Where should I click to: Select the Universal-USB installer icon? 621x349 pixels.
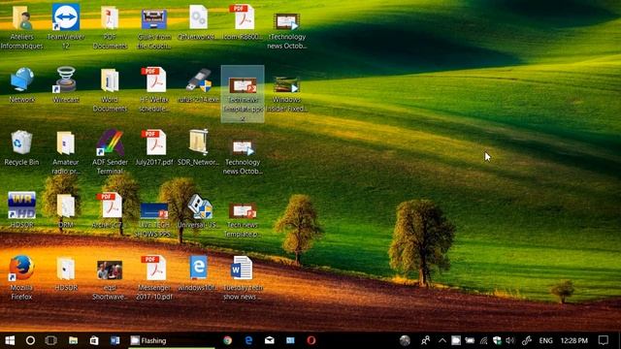coord(198,211)
